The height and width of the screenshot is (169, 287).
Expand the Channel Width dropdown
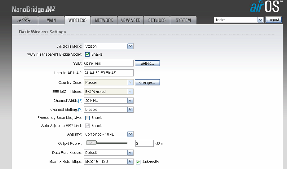(108, 101)
